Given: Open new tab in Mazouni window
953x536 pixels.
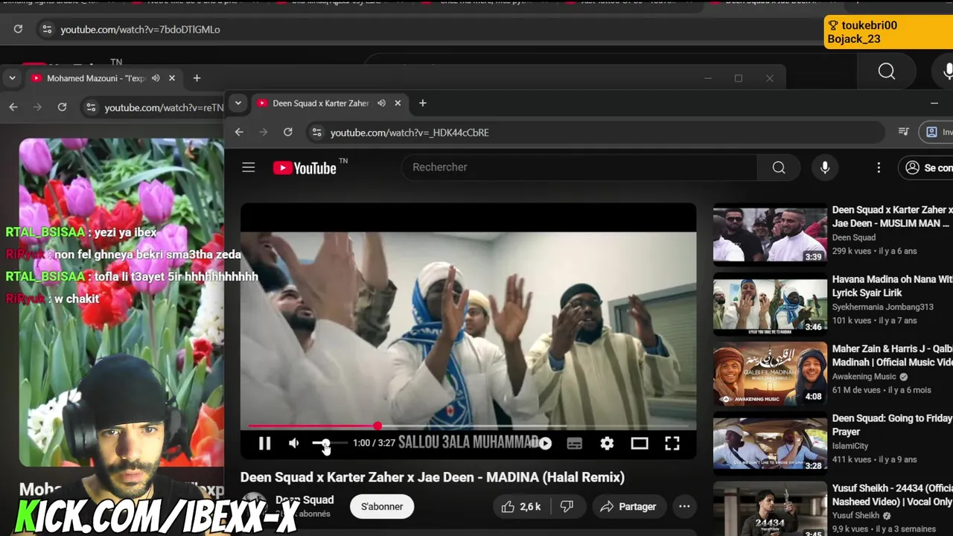Looking at the screenshot, I should (x=197, y=78).
